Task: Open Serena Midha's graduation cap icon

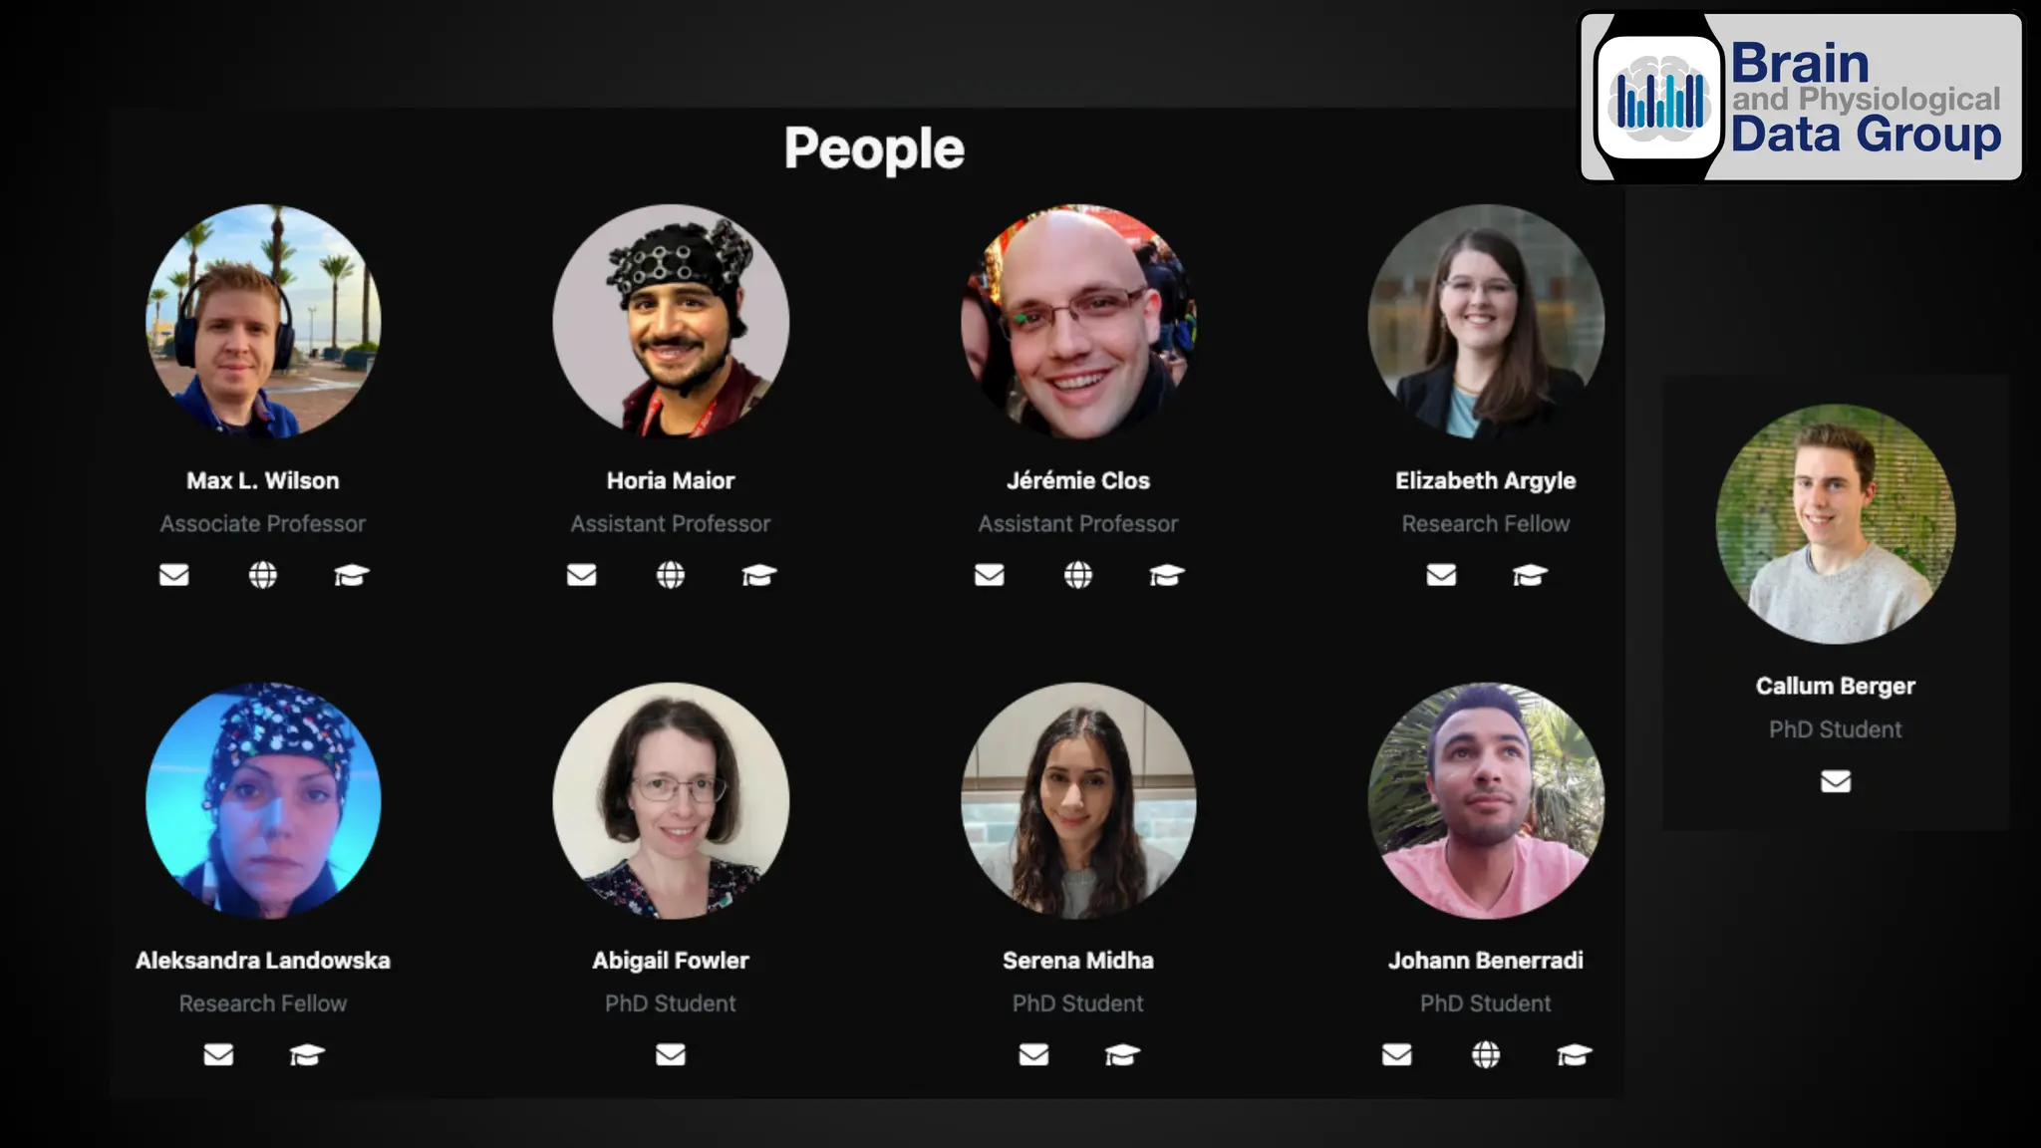Action: click(1123, 1054)
